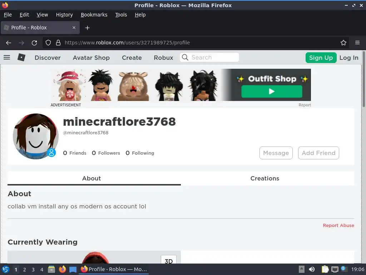Click the taskbar clock 19:06
The image size is (366, 275).
pos(357,269)
